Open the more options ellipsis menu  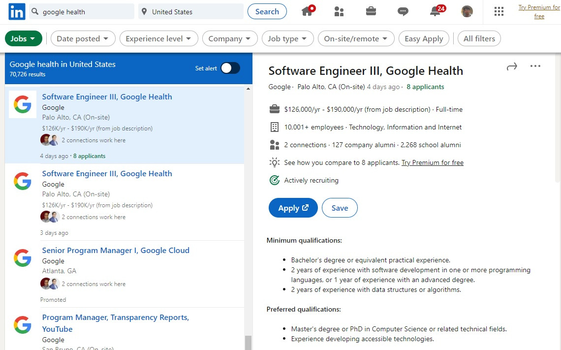pyautogui.click(x=535, y=66)
